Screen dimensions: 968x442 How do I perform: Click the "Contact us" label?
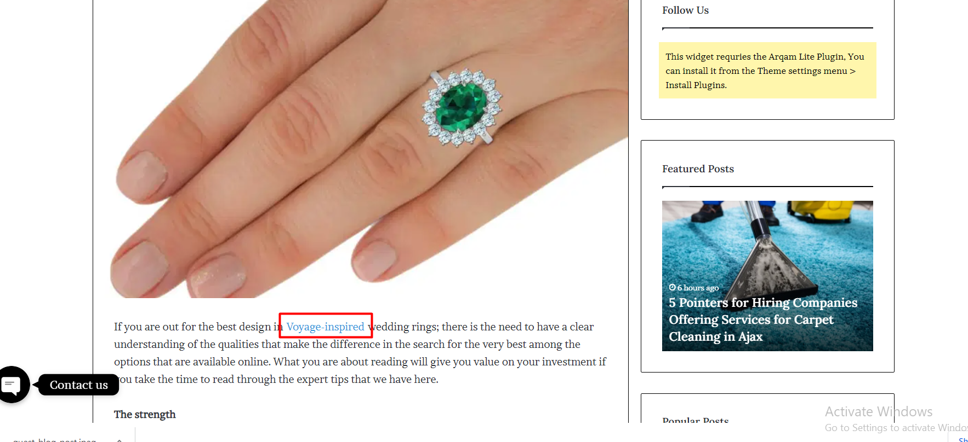(x=79, y=385)
